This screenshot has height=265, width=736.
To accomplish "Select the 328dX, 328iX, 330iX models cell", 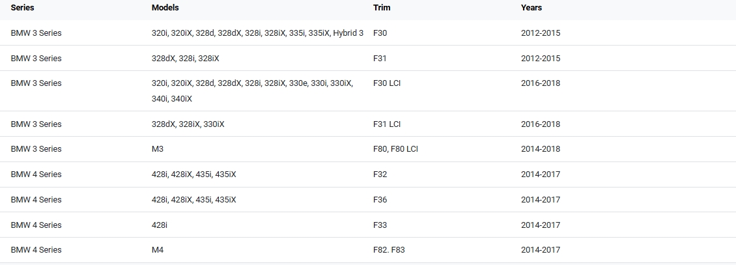I will [x=188, y=124].
